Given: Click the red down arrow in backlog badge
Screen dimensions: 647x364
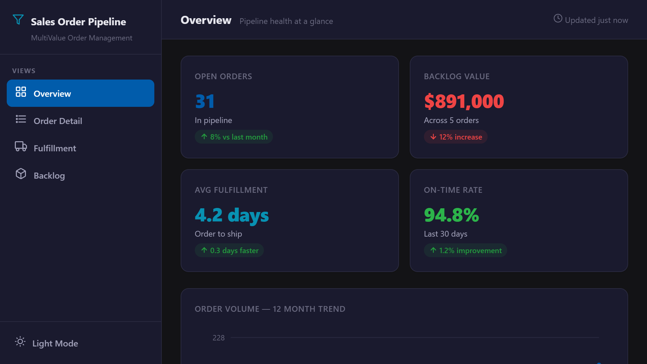Looking at the screenshot, I should click(433, 137).
